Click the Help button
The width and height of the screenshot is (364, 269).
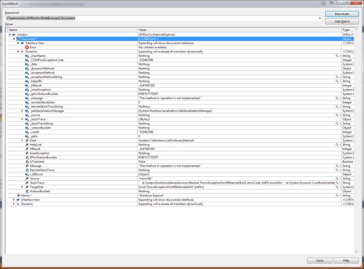pos(346,260)
